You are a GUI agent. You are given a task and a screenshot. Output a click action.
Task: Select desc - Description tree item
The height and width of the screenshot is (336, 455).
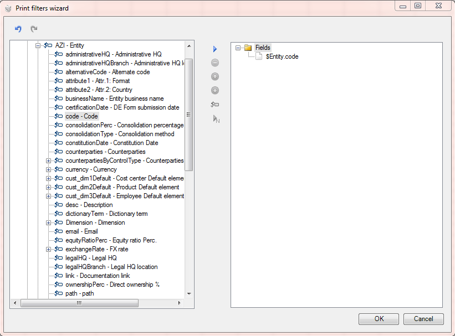[x=89, y=205]
